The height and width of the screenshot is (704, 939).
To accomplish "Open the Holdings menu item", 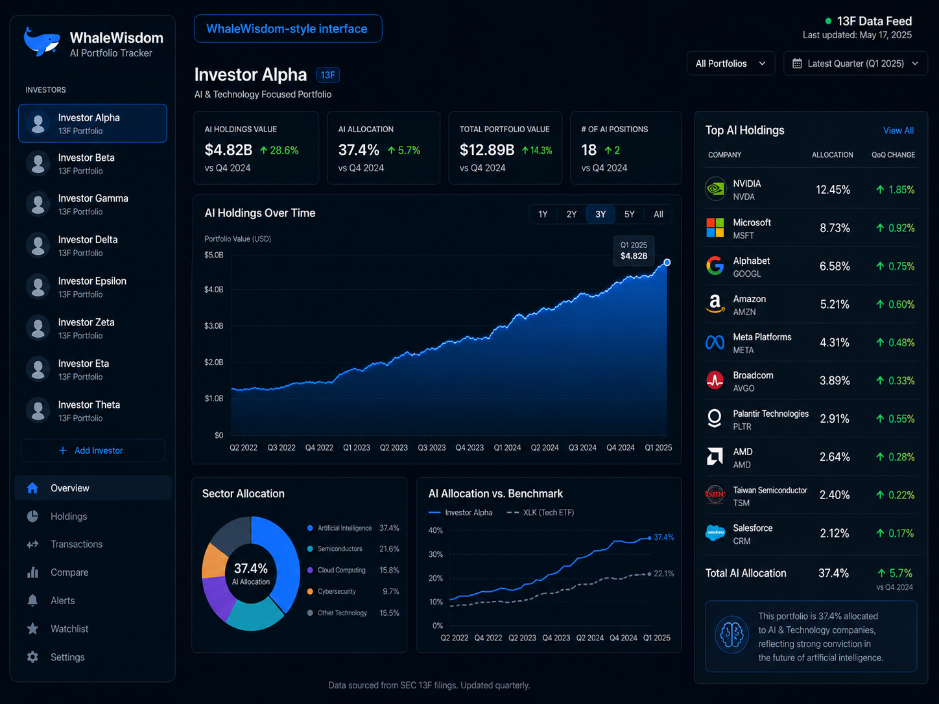I will pyautogui.click(x=93, y=517).
